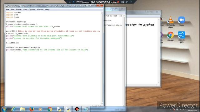The image size is (200, 112).
Task: Open VLC media player desktop shortcut
Action: tap(171, 22)
